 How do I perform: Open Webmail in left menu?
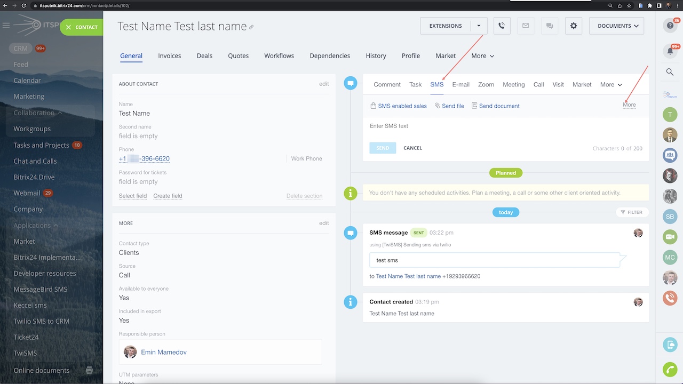coord(27,193)
